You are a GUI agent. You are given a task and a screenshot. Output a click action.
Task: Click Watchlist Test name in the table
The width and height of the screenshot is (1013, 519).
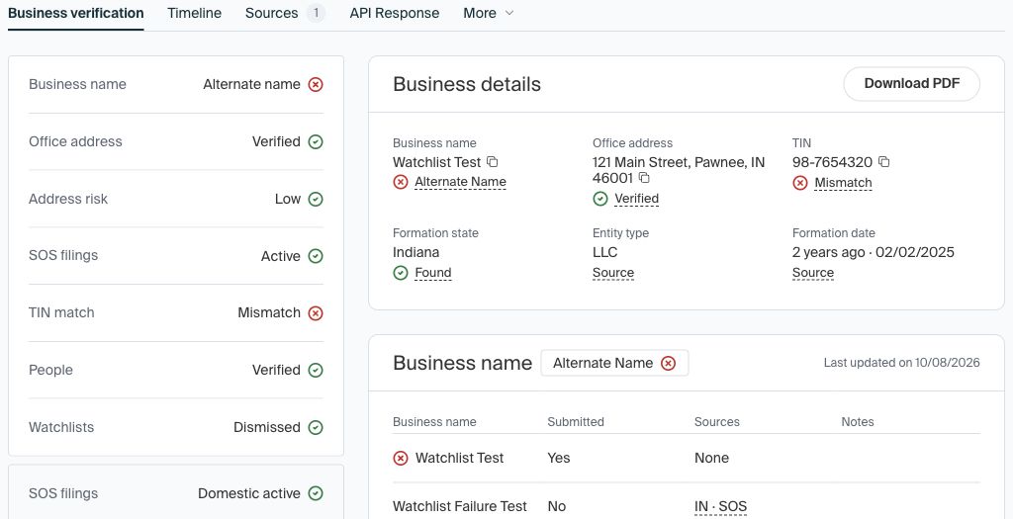pos(459,459)
